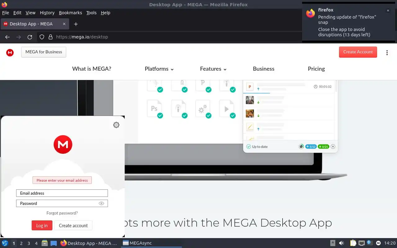Click the Log in button
The width and height of the screenshot is (397, 248).
coord(42,225)
